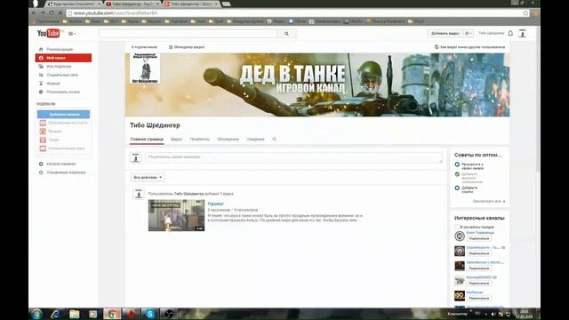Click 'Как видят канал другие пользователи' link
The width and height of the screenshot is (569, 320).
[x=469, y=47]
